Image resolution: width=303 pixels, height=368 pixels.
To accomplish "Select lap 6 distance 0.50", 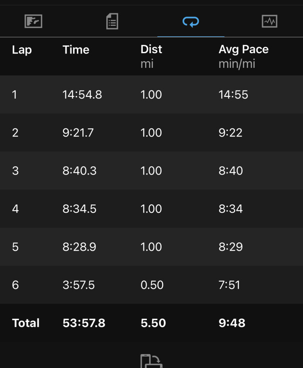I will [152, 285].
